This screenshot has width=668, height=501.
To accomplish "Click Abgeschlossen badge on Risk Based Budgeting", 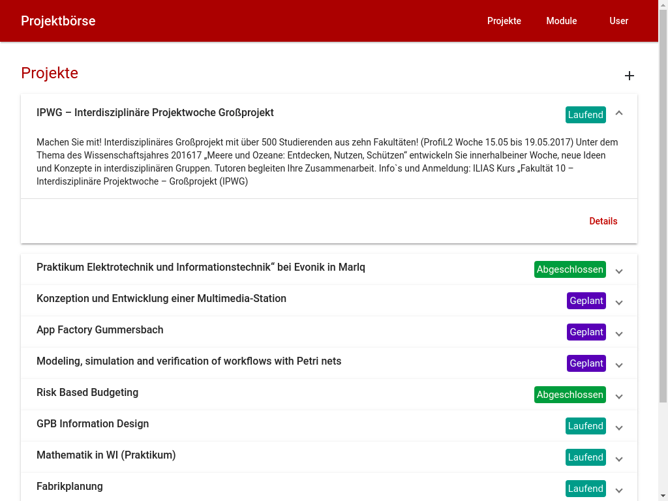I will (x=569, y=395).
